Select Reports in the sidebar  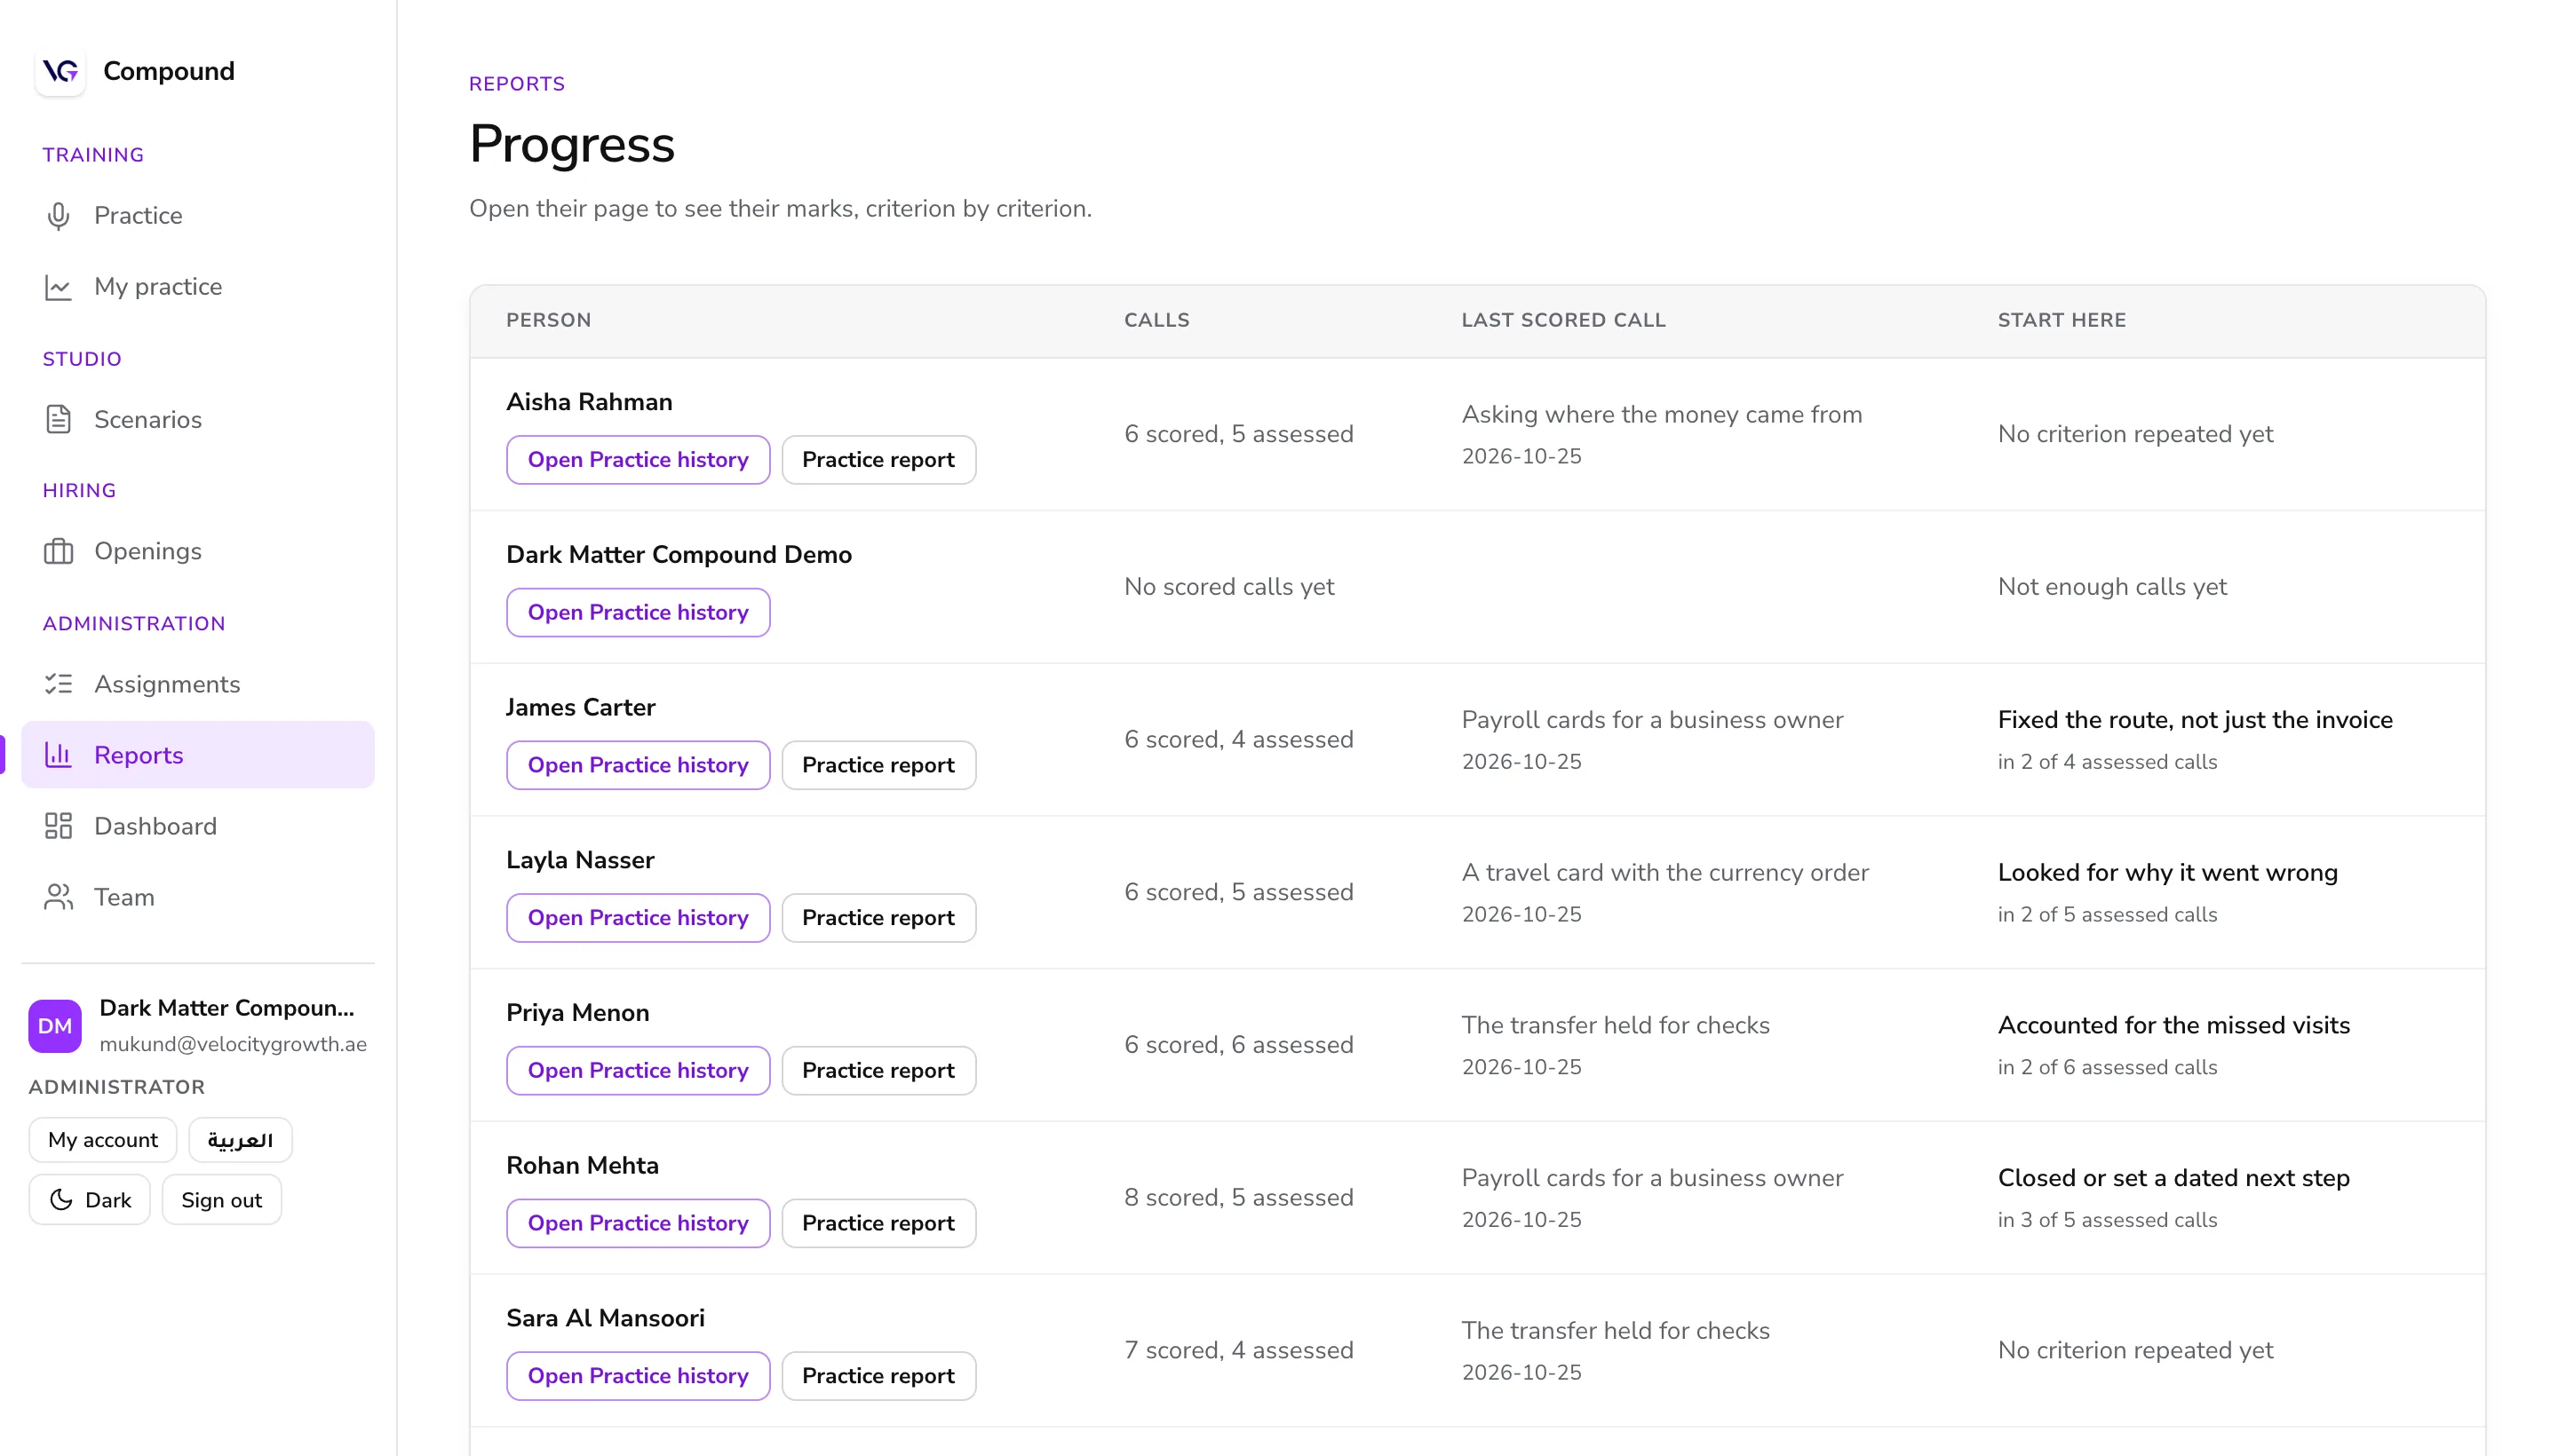coord(198,755)
